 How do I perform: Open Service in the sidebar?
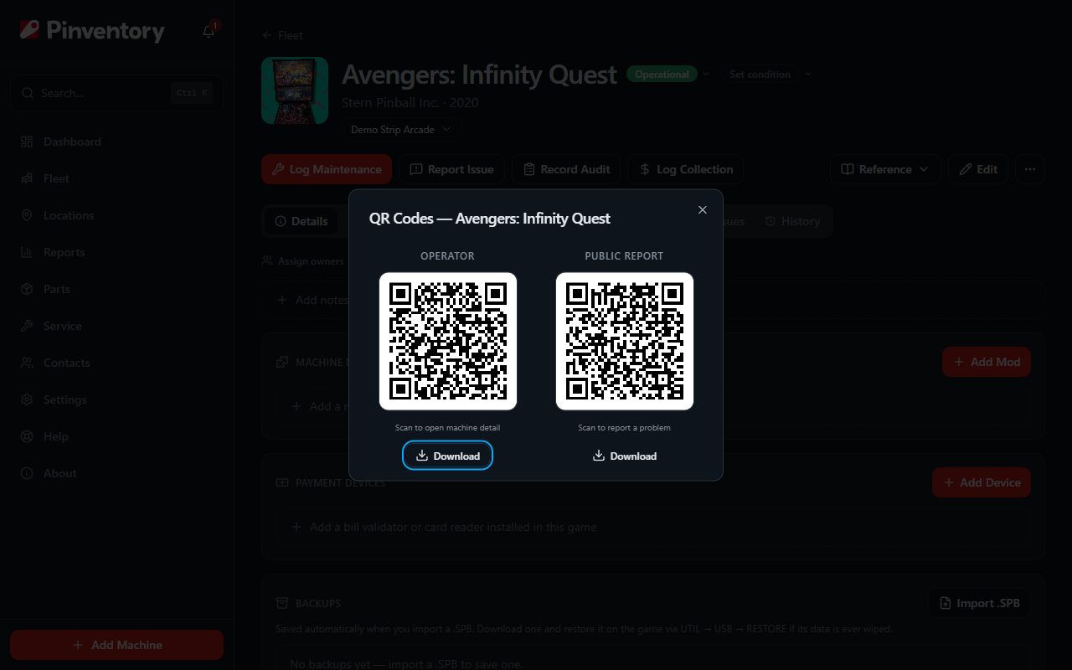pyautogui.click(x=116, y=326)
